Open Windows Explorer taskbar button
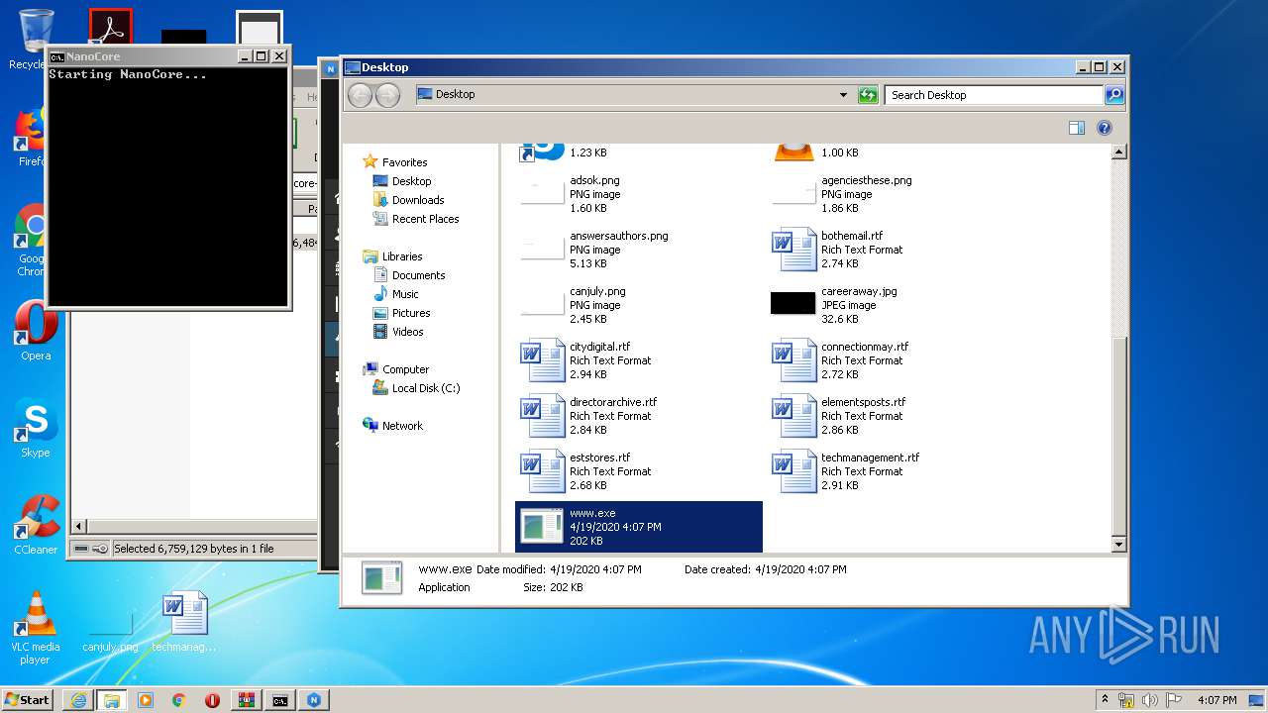Viewport: 1268px width, 713px height. pos(111,700)
